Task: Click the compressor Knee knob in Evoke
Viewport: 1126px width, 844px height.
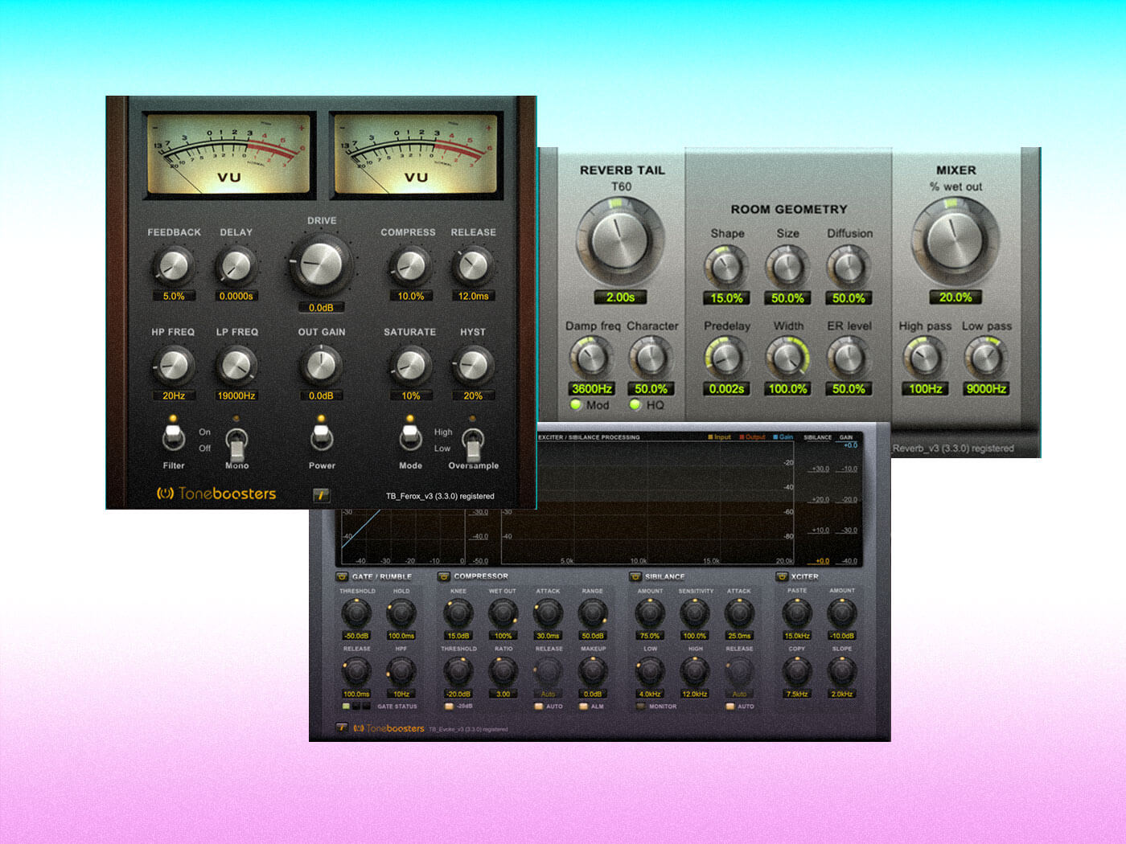Action: point(458,614)
